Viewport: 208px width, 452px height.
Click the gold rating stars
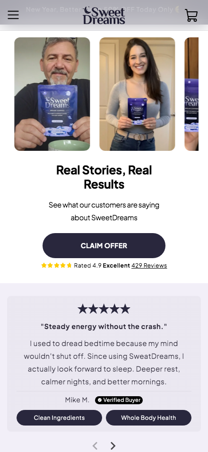[56, 266]
